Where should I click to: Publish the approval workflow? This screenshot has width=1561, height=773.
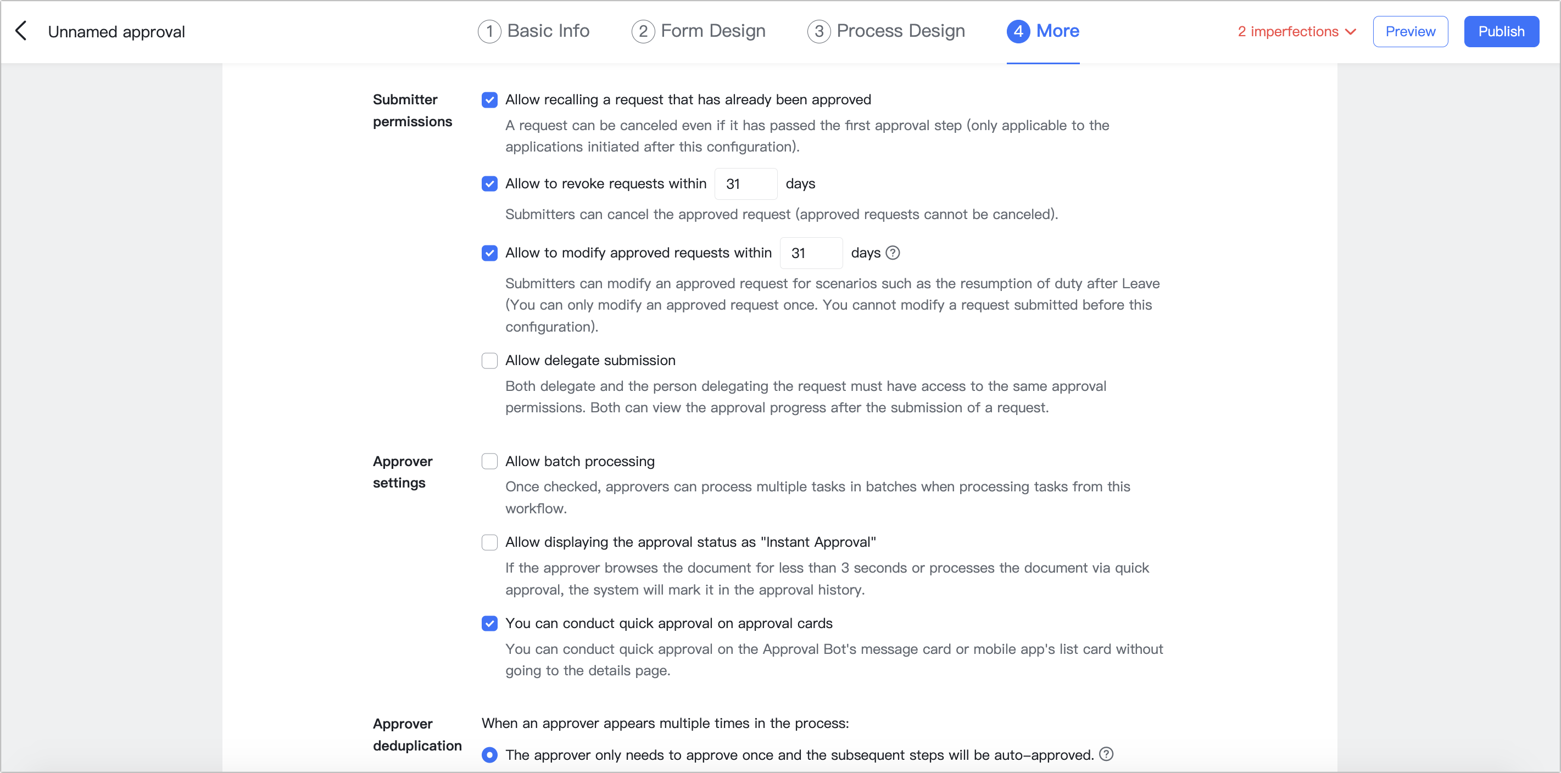[1501, 31]
